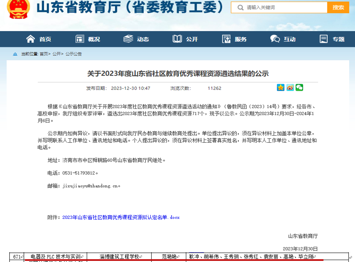Share the article to Weibo

tap(290, 88)
